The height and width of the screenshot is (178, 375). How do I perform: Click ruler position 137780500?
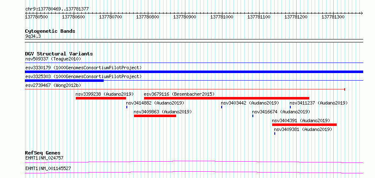pos(36,17)
